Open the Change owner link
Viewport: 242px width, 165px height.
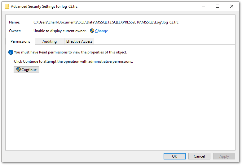[101, 31]
